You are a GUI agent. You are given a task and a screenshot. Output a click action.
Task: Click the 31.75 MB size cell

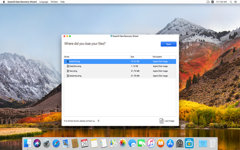pos(135,71)
